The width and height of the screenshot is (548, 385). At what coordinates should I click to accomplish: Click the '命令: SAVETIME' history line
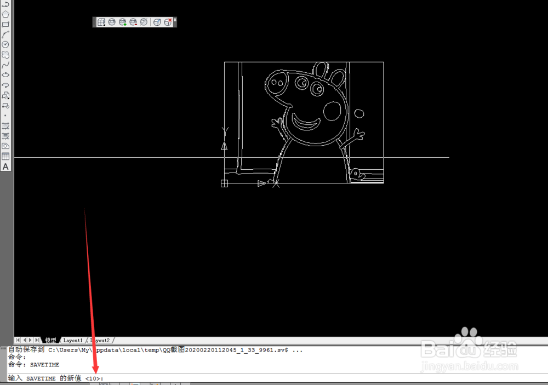34,364
